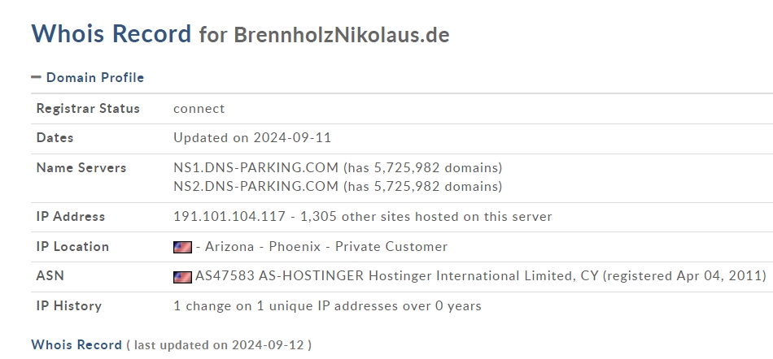The image size is (773, 359).
Task: View 1,305 other sites hosted on server
Action: click(x=426, y=216)
